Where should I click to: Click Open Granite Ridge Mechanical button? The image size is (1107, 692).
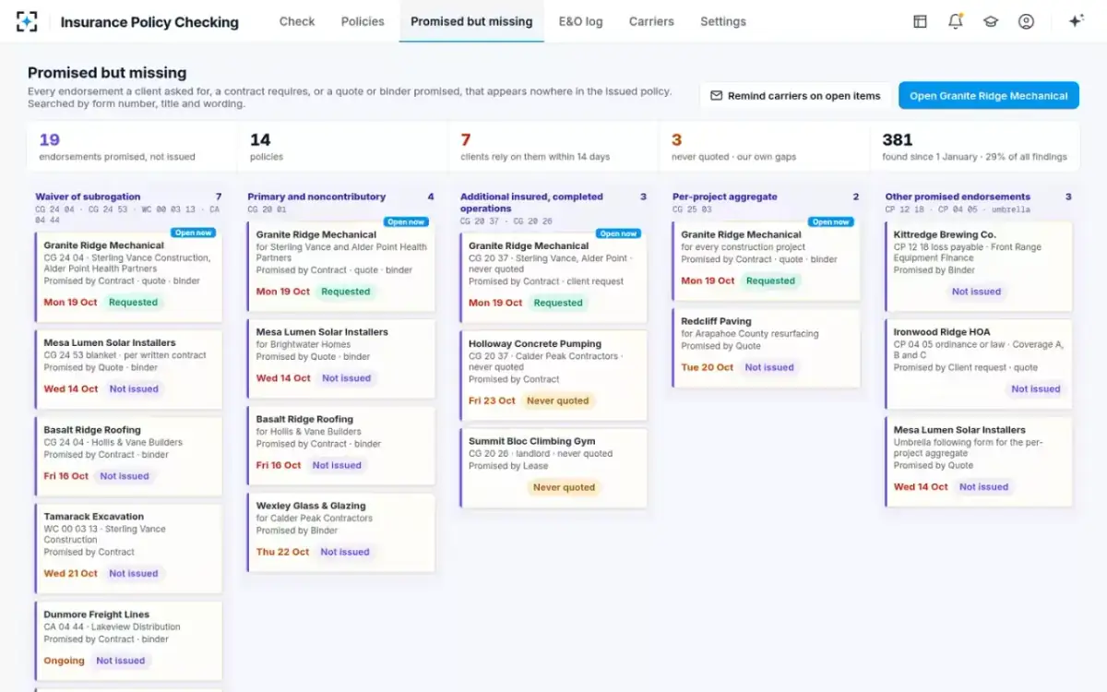point(989,96)
